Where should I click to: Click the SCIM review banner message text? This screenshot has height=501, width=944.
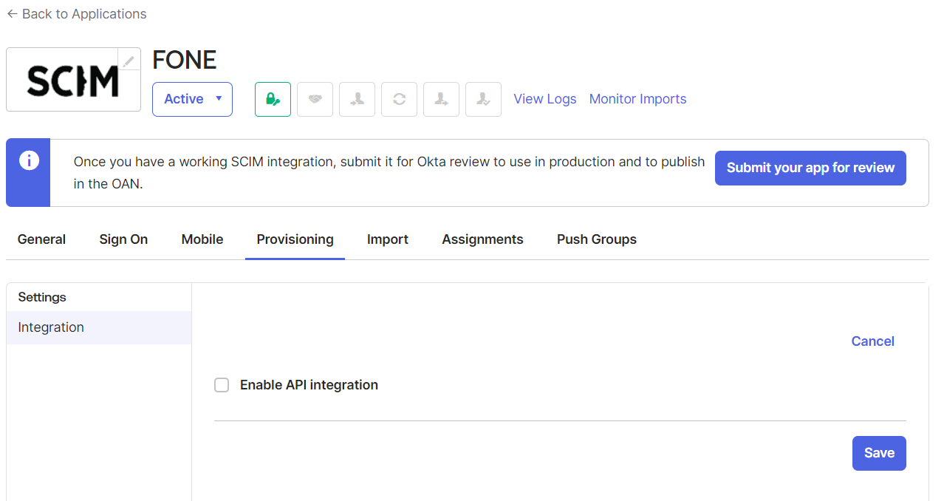click(389, 173)
